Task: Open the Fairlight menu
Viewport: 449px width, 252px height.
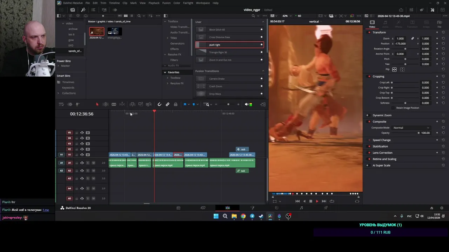Action: tap(188, 3)
